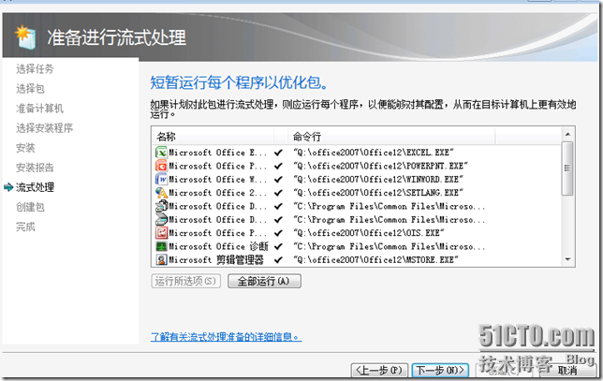The height and width of the screenshot is (381, 603).
Task: Click the checkmark in the OIS.EXE row
Action: click(278, 233)
